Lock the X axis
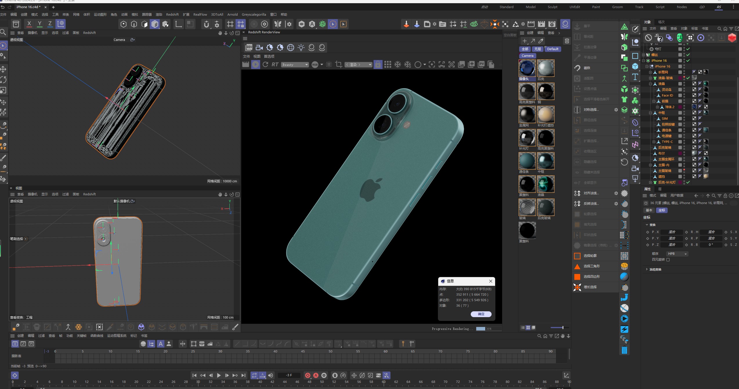 point(29,24)
